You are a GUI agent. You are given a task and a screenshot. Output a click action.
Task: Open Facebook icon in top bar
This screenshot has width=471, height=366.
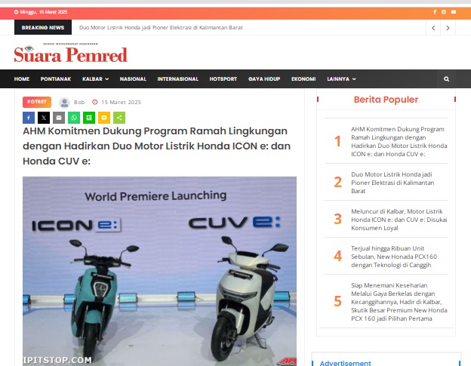pos(435,12)
